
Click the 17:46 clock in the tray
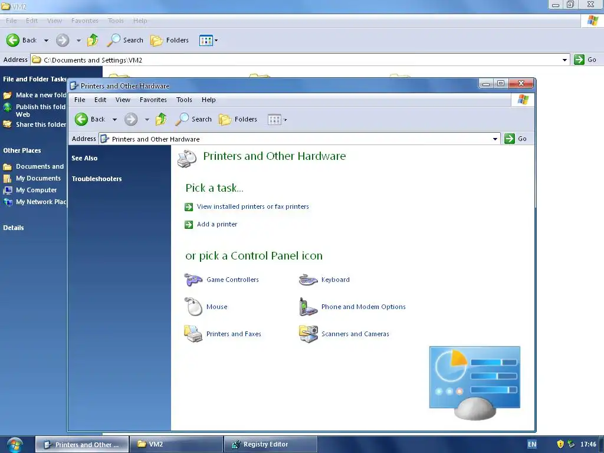[588, 444]
